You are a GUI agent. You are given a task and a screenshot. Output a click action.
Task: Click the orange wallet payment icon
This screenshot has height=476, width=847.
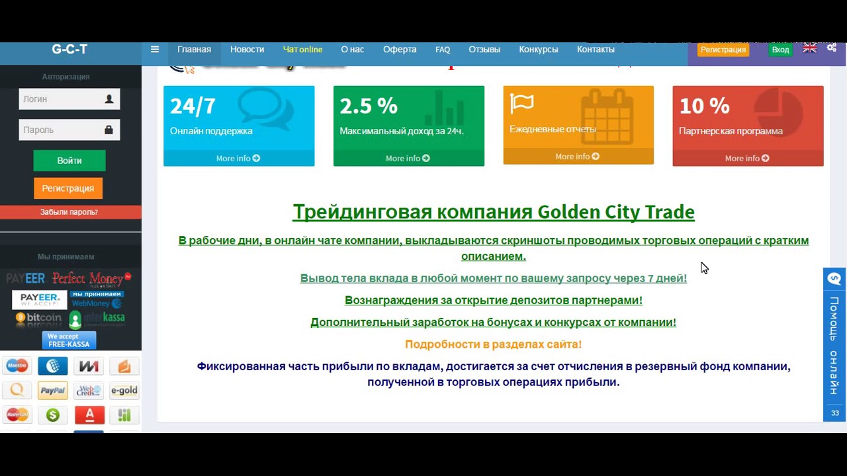124,366
